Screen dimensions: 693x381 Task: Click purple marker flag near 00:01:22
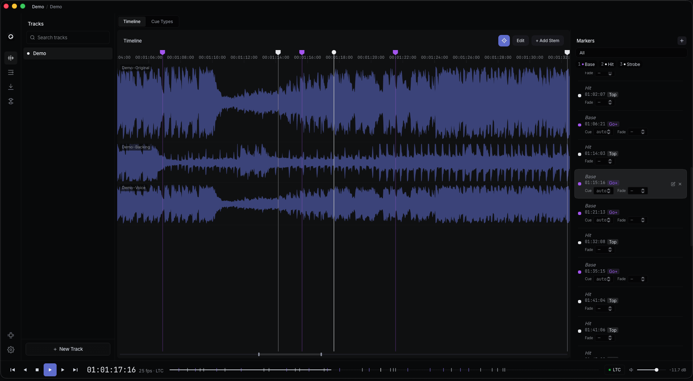(x=395, y=53)
